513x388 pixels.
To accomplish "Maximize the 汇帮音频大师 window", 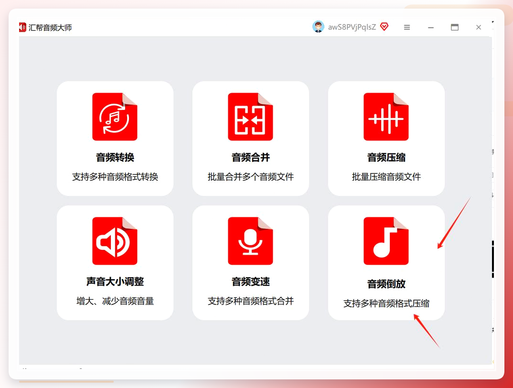I will [455, 27].
